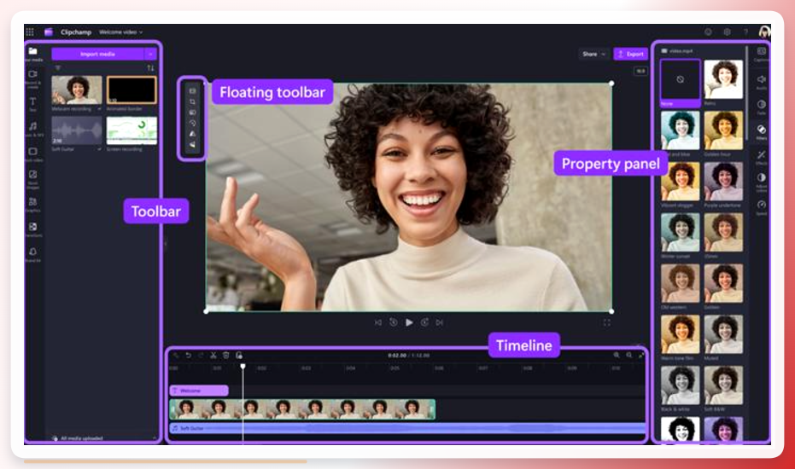The height and width of the screenshot is (469, 795).
Task: Select the Animated border media thumbnail
Action: pyautogui.click(x=132, y=90)
